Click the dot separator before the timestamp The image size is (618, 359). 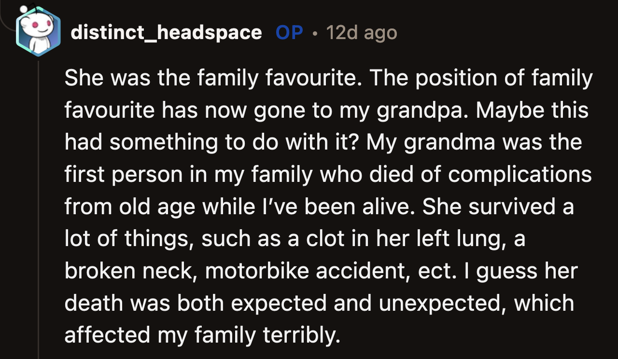(315, 33)
